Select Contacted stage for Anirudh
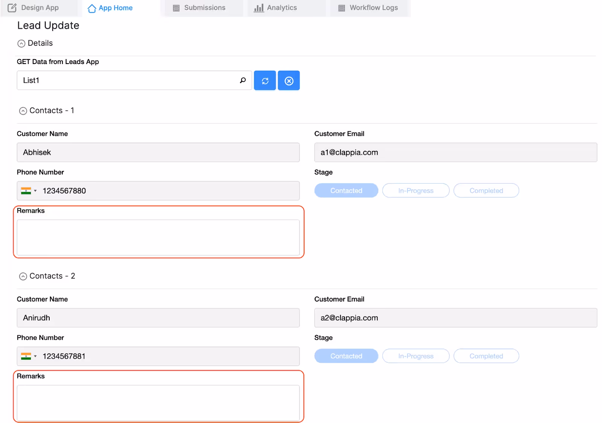Image resolution: width=602 pixels, height=423 pixels. click(346, 356)
